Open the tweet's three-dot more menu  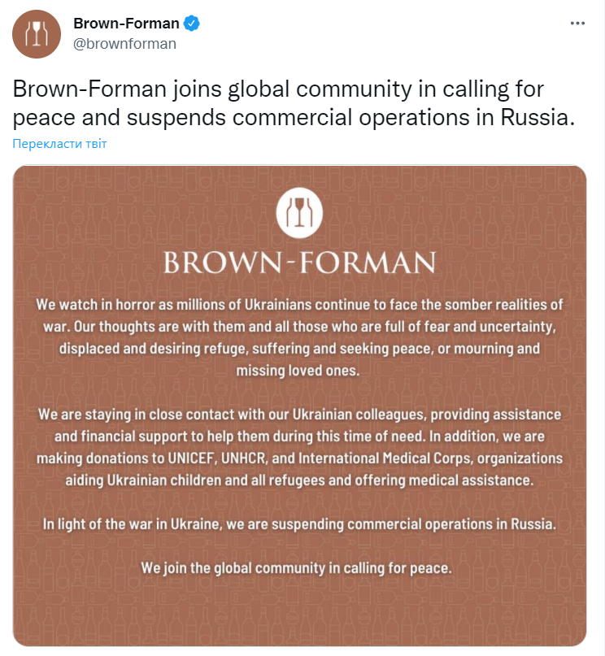click(577, 24)
